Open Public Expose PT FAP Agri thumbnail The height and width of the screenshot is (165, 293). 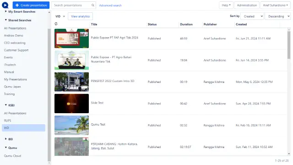[71, 38]
